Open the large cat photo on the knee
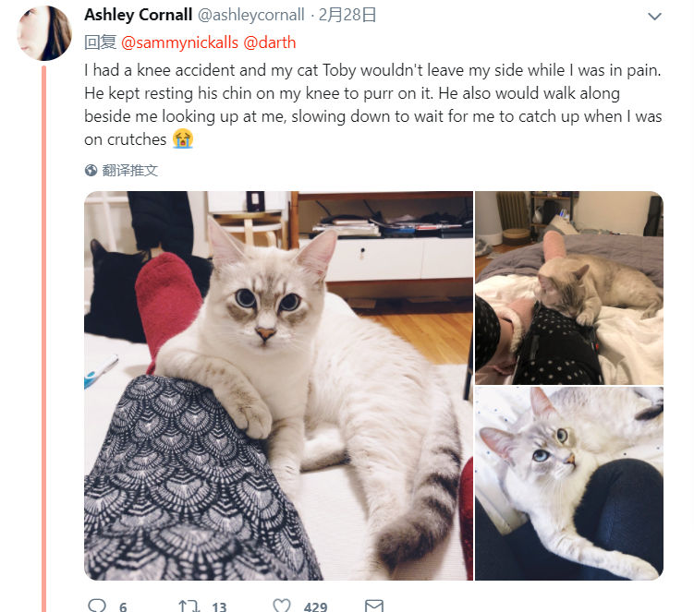Image resolution: width=694 pixels, height=612 pixels. pyautogui.click(x=278, y=385)
